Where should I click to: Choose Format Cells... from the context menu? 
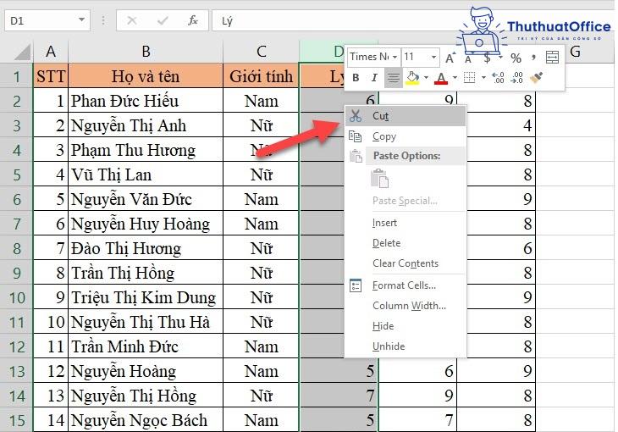point(406,285)
